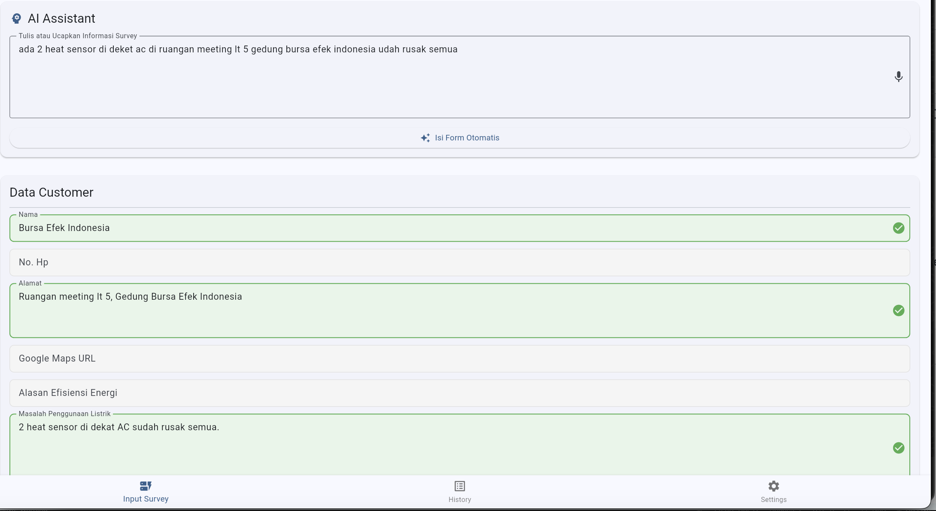Image resolution: width=936 pixels, height=511 pixels.
Task: Click the Google Maps URL field
Action: point(459,359)
